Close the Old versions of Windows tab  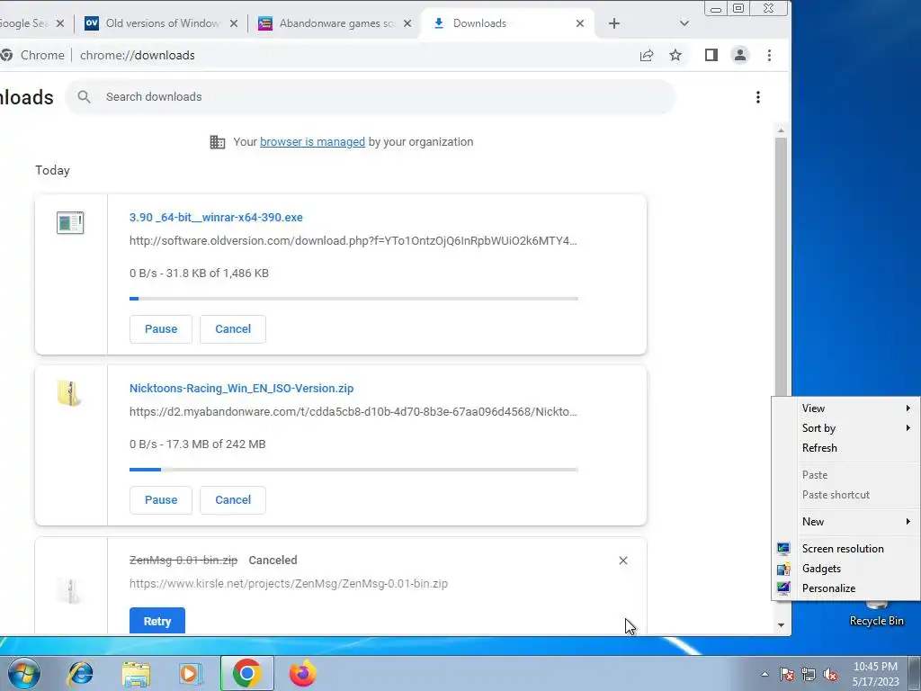tap(234, 23)
